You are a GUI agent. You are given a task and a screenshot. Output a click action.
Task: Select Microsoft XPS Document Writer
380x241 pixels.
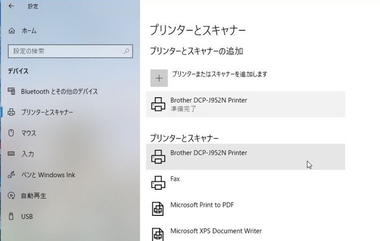pos(246,232)
